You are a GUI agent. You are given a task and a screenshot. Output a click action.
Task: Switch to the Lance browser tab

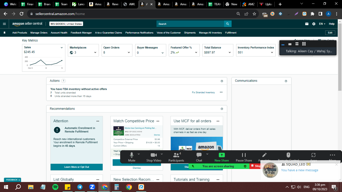point(78,4)
